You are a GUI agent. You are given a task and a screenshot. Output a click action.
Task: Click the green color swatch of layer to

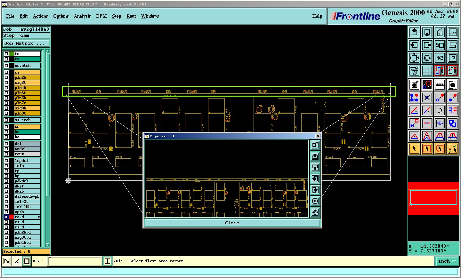(12, 54)
